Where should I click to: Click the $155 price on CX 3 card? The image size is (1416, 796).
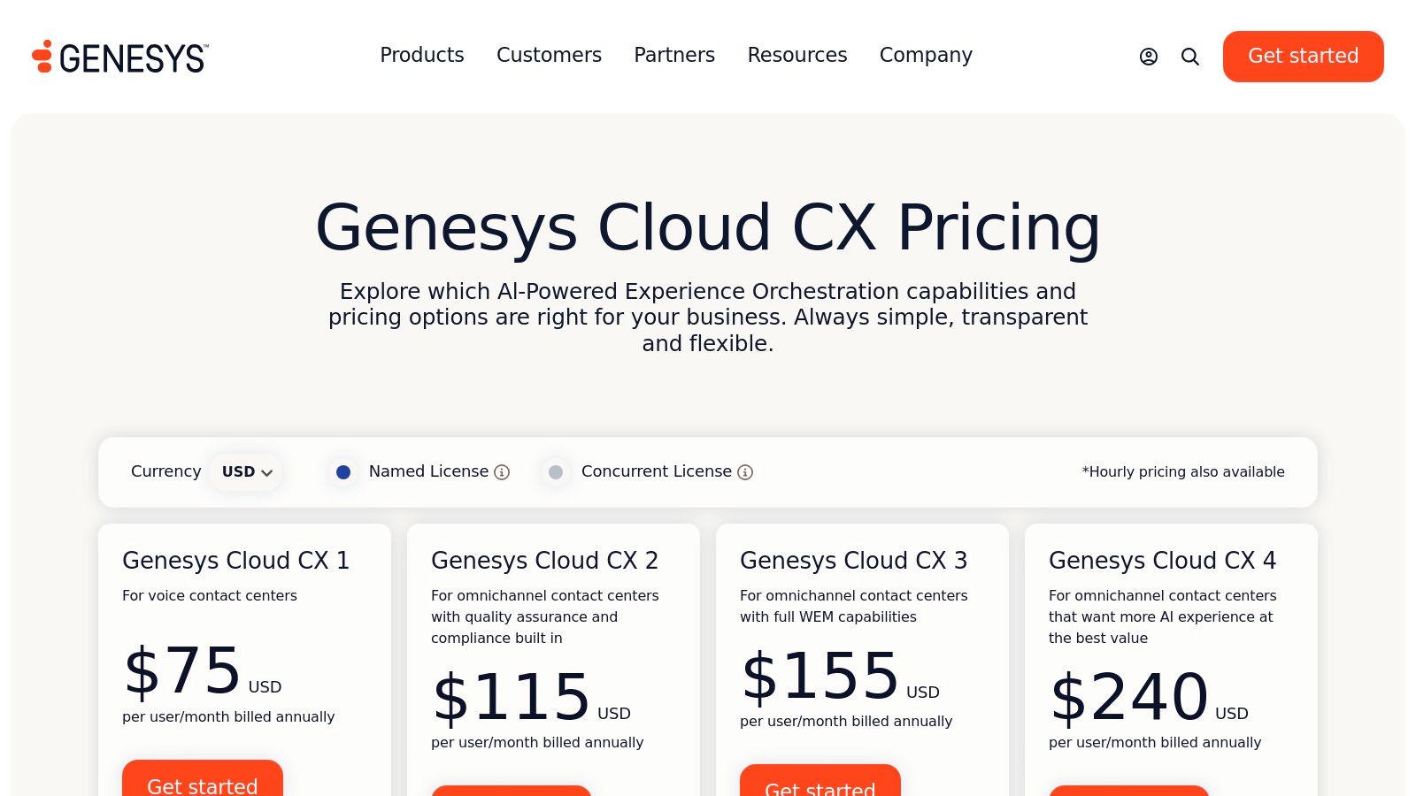(x=821, y=677)
